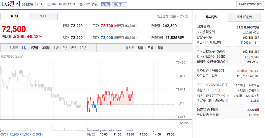Open the 기업개요 dropdown
The height and width of the screenshot is (138, 265).
pyautogui.click(x=119, y=4)
